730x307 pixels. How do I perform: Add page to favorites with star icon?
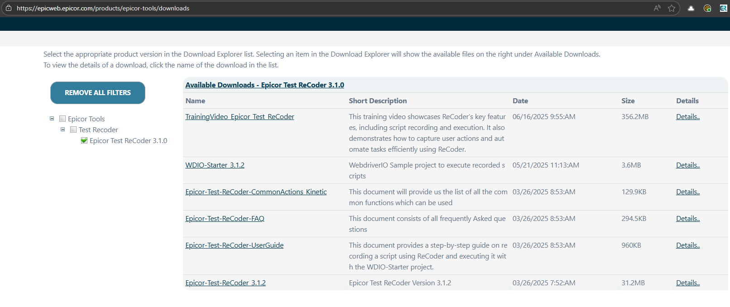click(x=672, y=8)
